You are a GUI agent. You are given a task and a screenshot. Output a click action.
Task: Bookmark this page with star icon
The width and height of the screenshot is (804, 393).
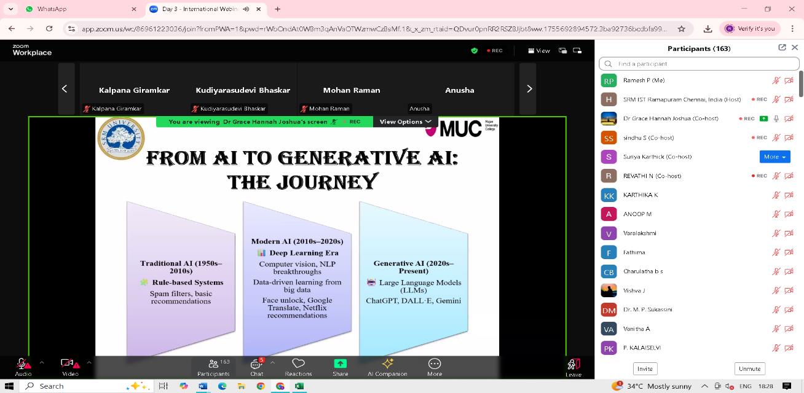[x=681, y=28]
